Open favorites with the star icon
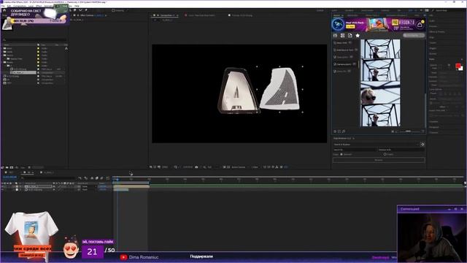This screenshot has width=467, height=263. (x=358, y=36)
